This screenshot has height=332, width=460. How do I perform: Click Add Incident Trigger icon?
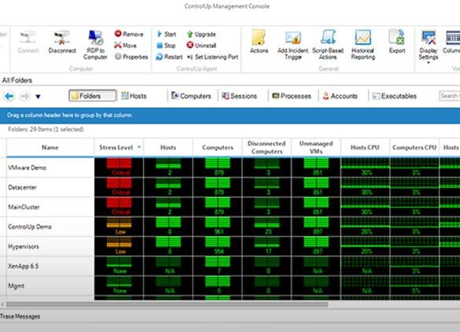click(293, 39)
